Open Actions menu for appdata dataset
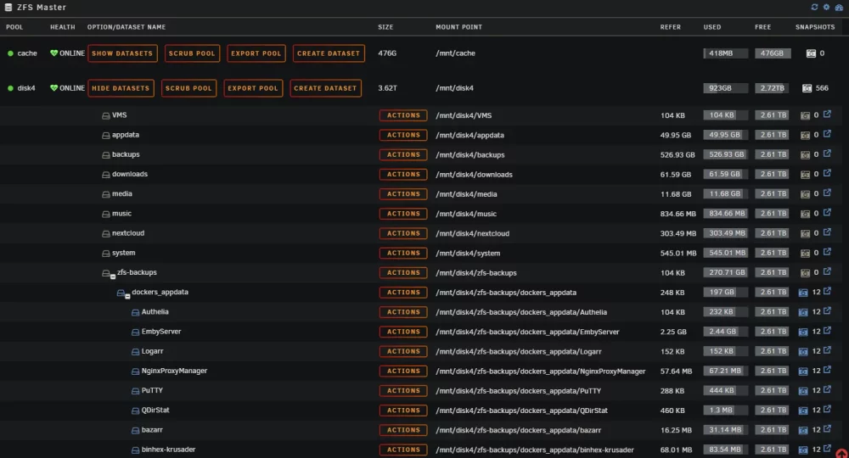Screen dimensions: 849x458 point(403,135)
